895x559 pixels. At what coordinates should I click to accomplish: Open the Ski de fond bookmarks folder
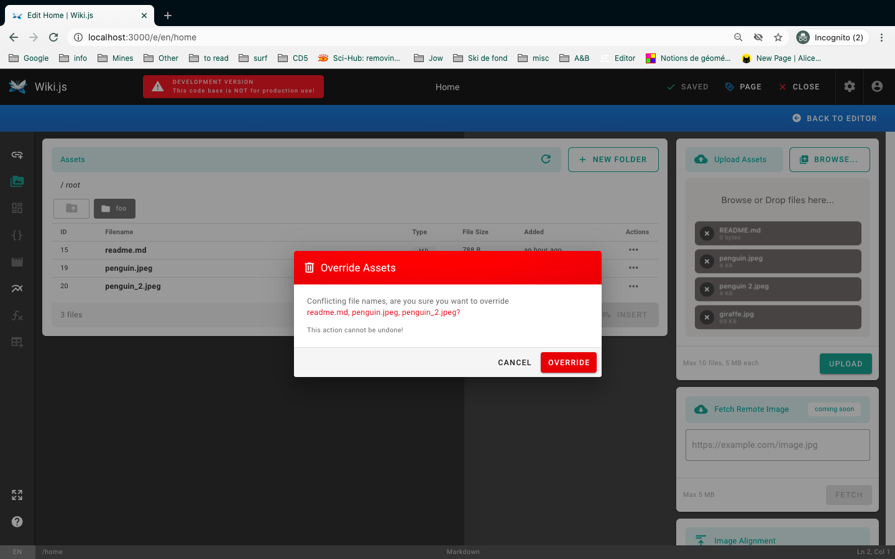pos(480,58)
